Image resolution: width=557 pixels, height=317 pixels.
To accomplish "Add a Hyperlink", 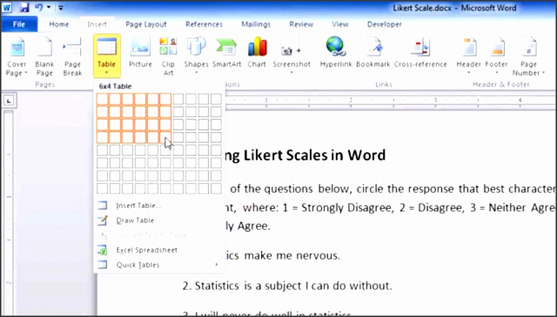I will (x=336, y=54).
